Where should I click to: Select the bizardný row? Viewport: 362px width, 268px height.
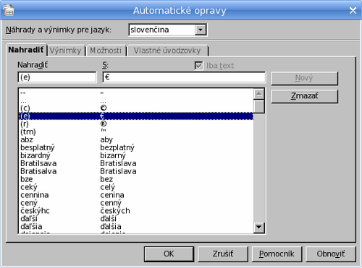pyautogui.click(x=136, y=155)
